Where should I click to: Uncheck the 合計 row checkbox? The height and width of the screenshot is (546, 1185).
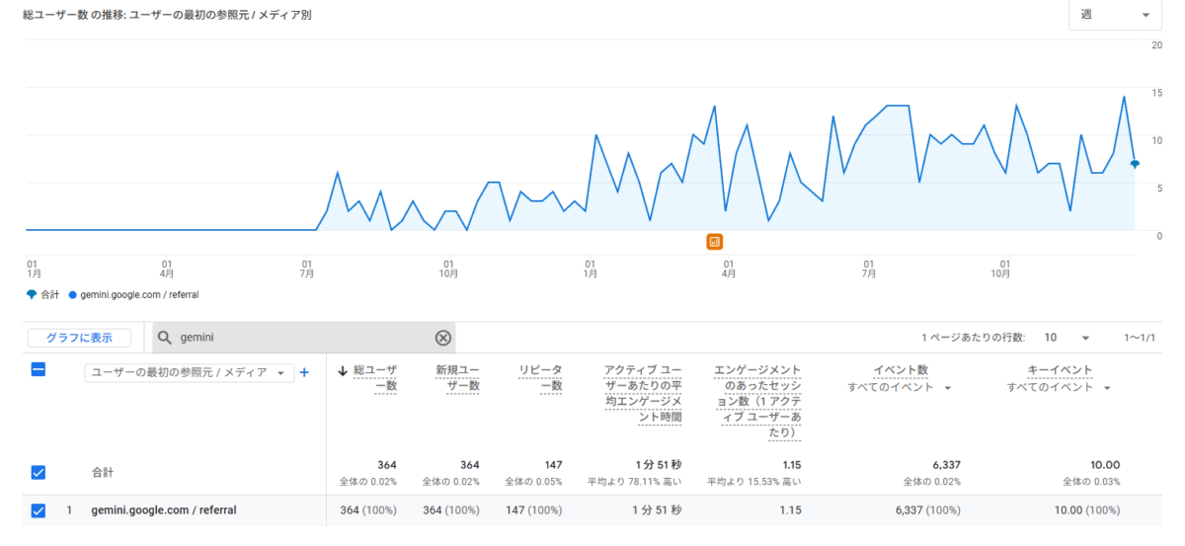coord(39,472)
